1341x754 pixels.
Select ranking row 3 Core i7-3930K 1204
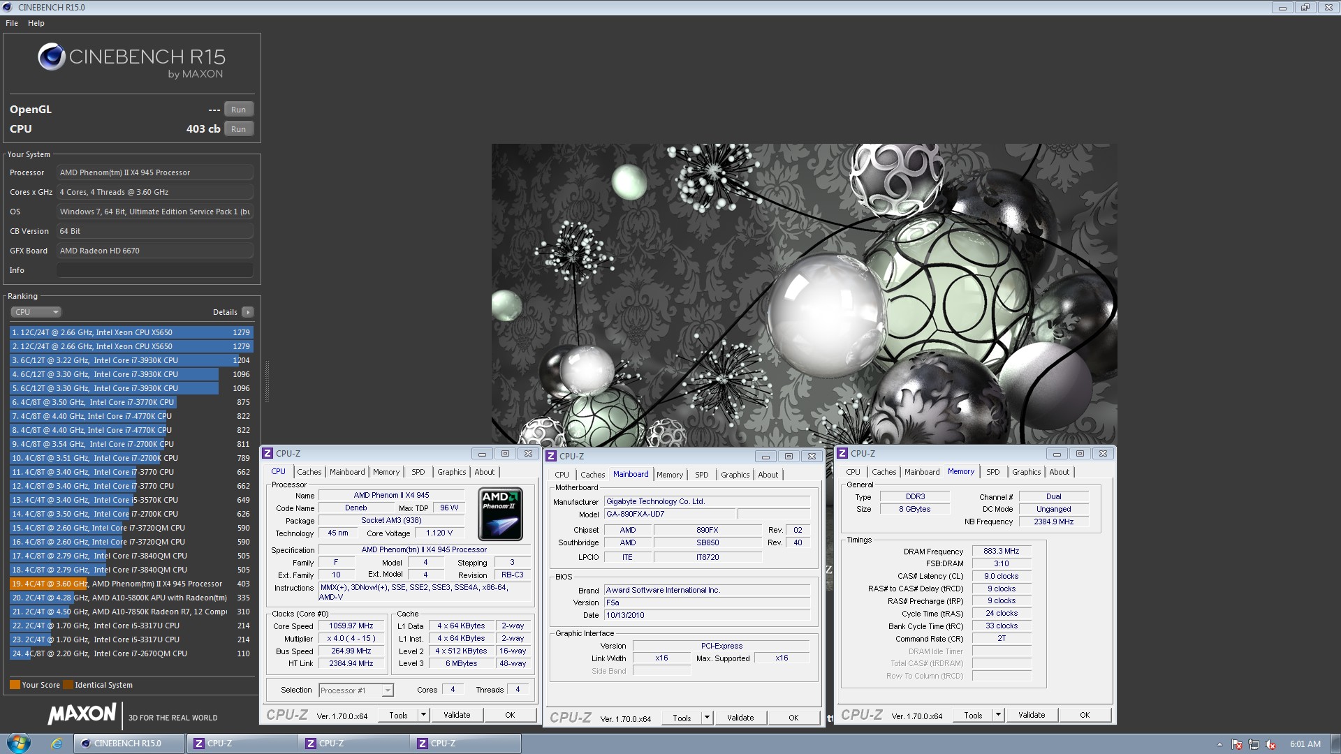click(x=131, y=361)
